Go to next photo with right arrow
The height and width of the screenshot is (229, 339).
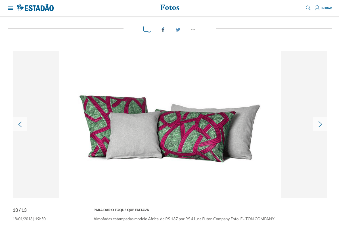(320, 124)
